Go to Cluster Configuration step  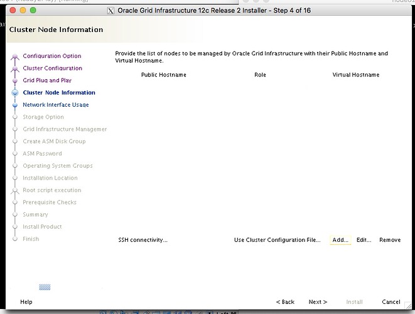tap(52, 68)
